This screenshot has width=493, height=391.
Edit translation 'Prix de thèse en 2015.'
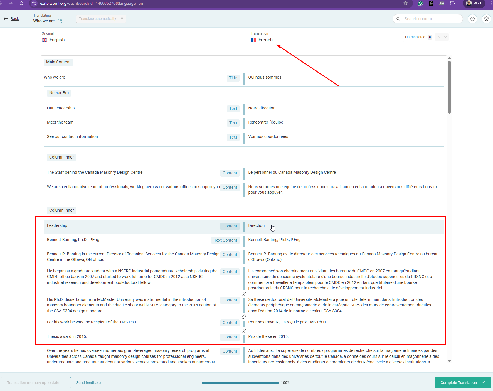click(x=268, y=336)
